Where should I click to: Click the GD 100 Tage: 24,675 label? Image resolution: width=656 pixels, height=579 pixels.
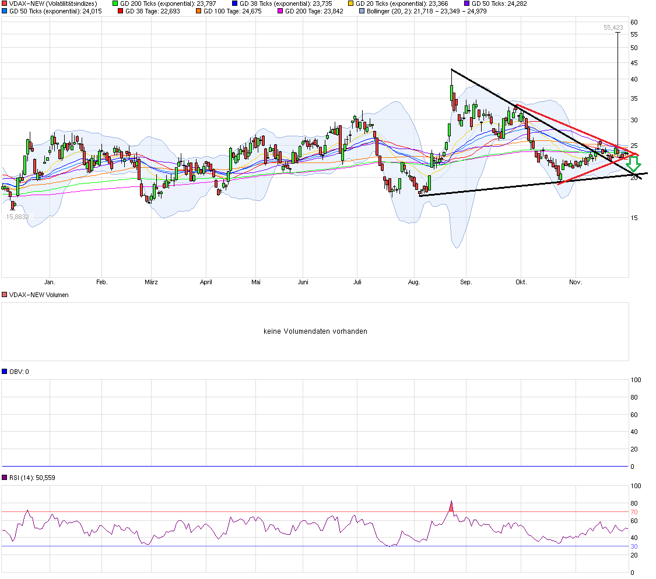pos(233,11)
